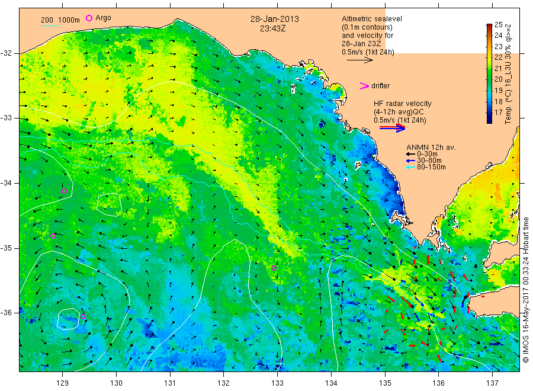
Task: Click the altimetric velocity scale arrow in legend
Action: coord(359,60)
